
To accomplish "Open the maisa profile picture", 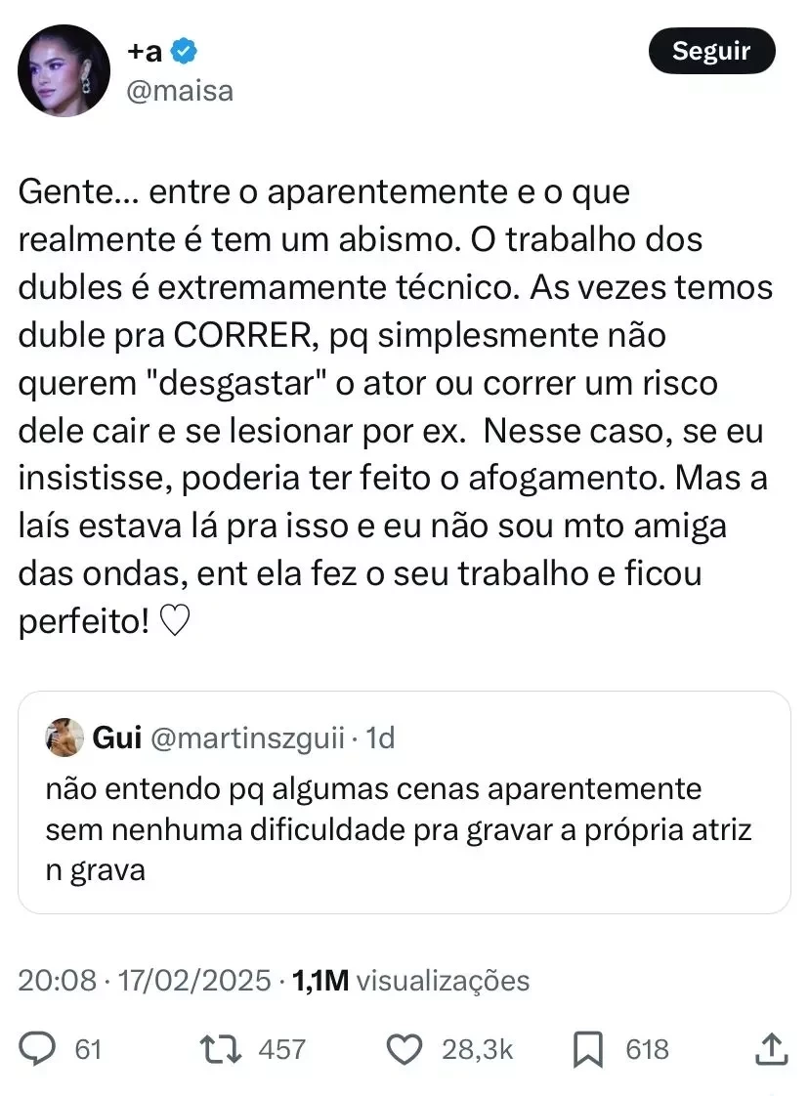I will (x=64, y=71).
